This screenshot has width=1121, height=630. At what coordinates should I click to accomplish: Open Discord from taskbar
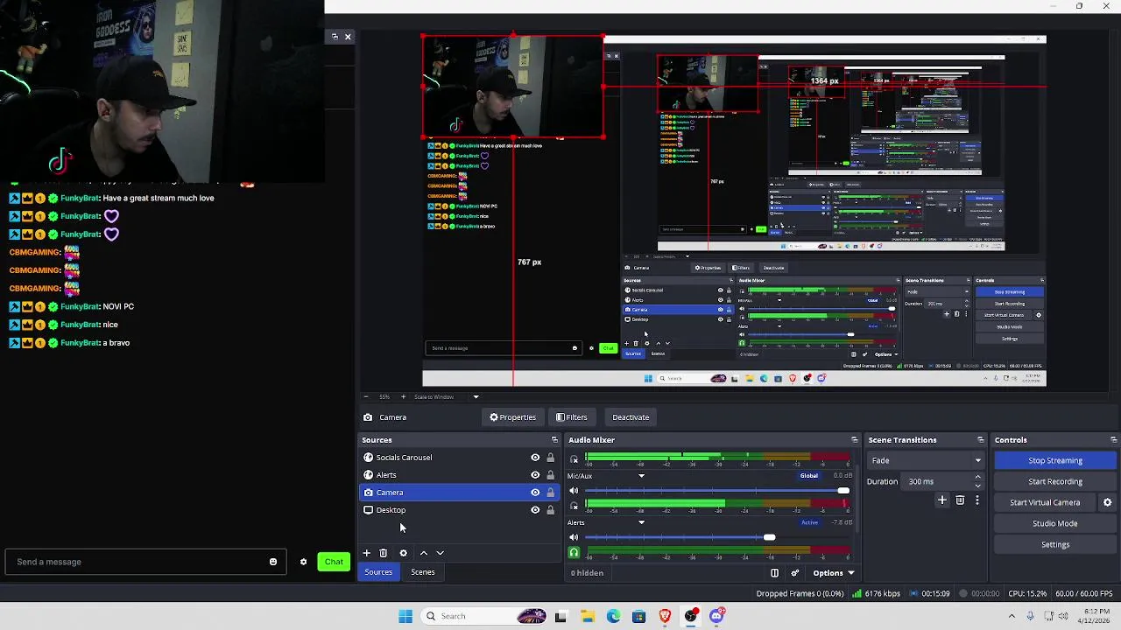[716, 616]
